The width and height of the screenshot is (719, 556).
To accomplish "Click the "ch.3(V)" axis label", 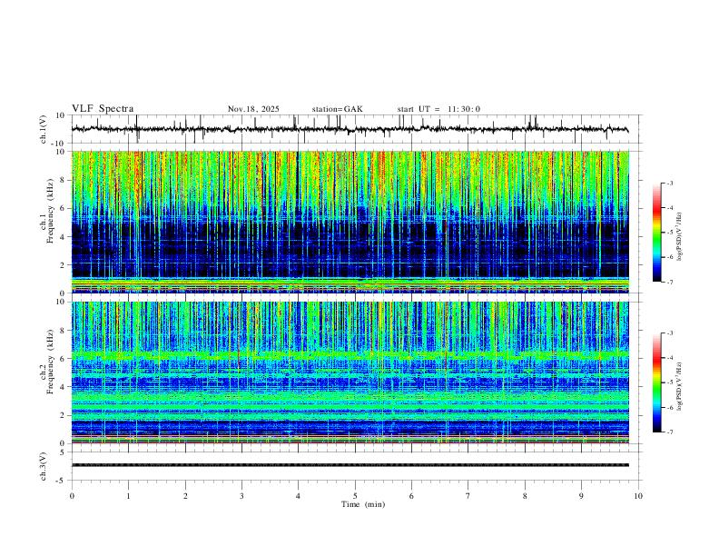I will coord(44,466).
